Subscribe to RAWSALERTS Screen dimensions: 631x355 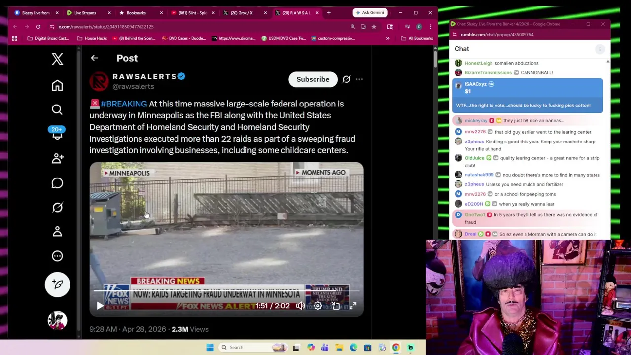(313, 79)
